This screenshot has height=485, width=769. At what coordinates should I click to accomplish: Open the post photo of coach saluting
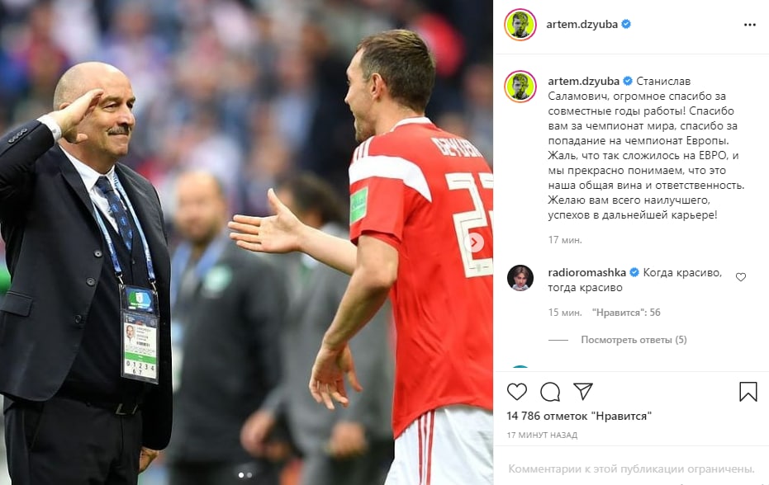tap(246, 242)
